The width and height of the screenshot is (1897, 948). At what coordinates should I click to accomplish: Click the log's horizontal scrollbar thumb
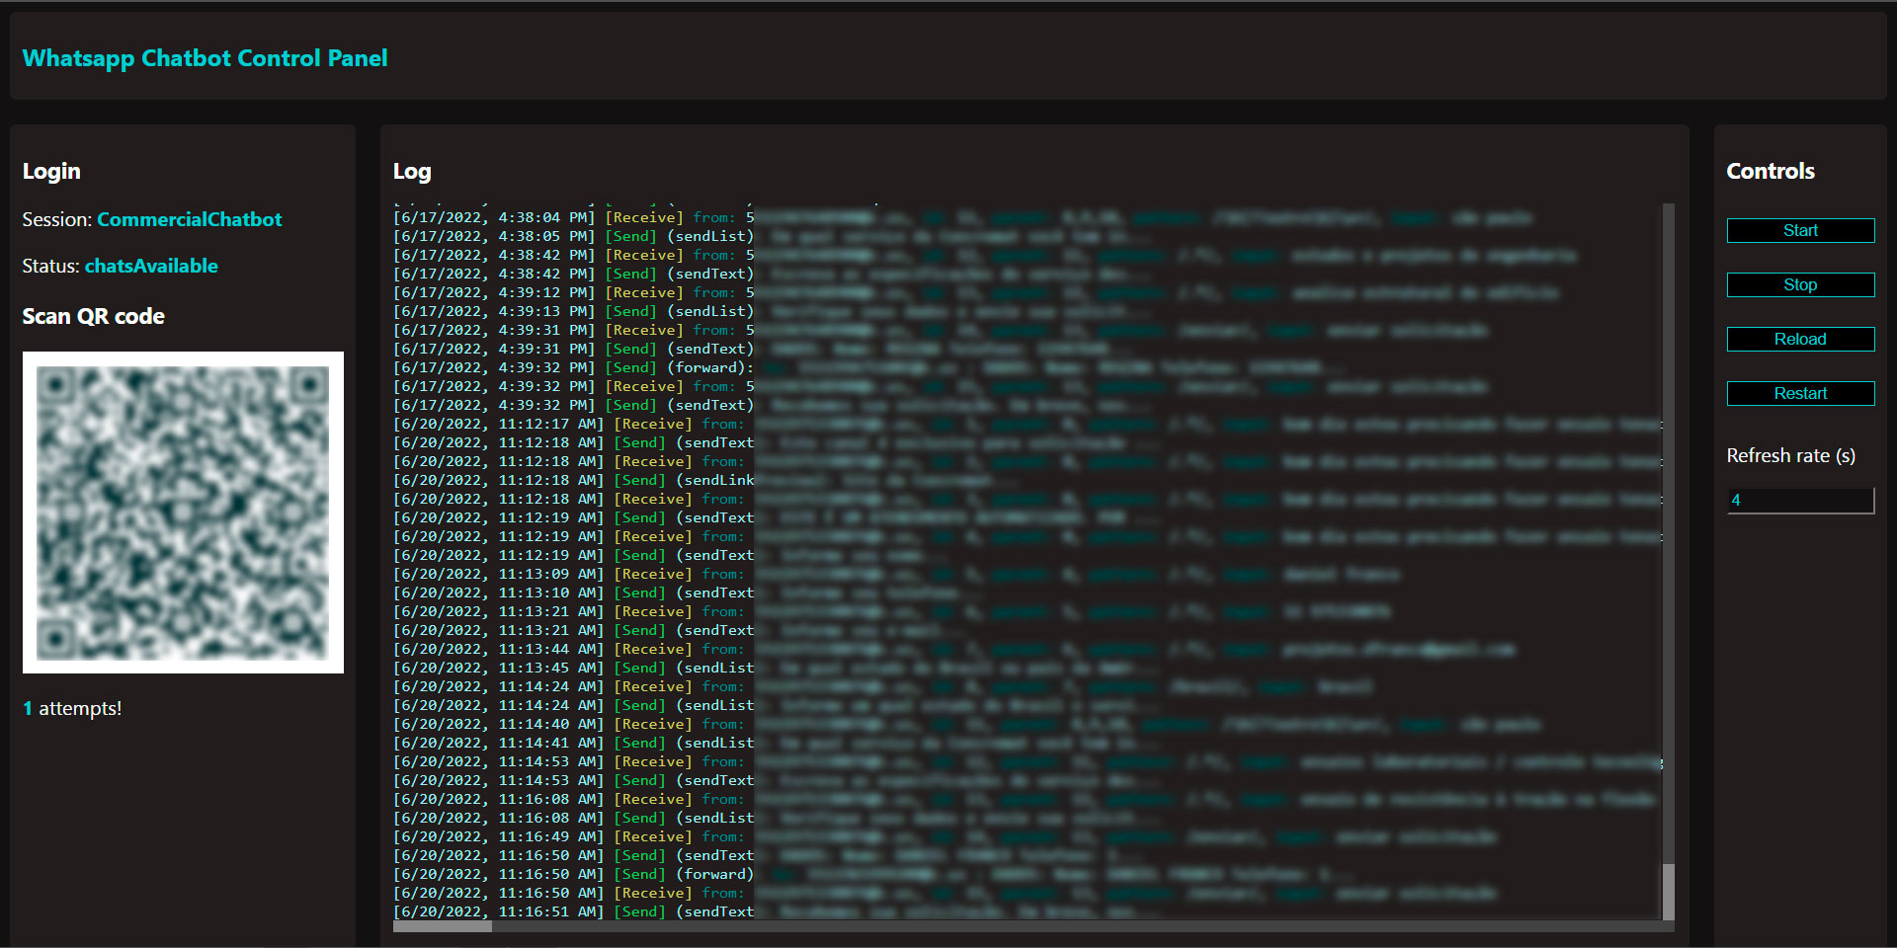[442, 926]
